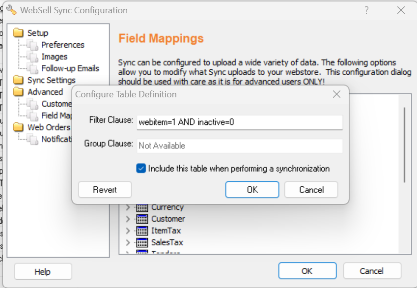
Task: Expand the Currency table node
Action: [128, 207]
